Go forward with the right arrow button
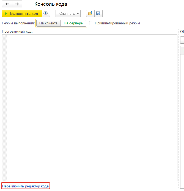 point(17,4)
